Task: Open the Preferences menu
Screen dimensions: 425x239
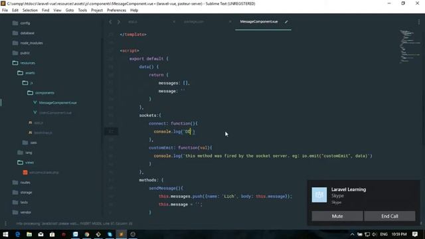Action: [x=117, y=11]
